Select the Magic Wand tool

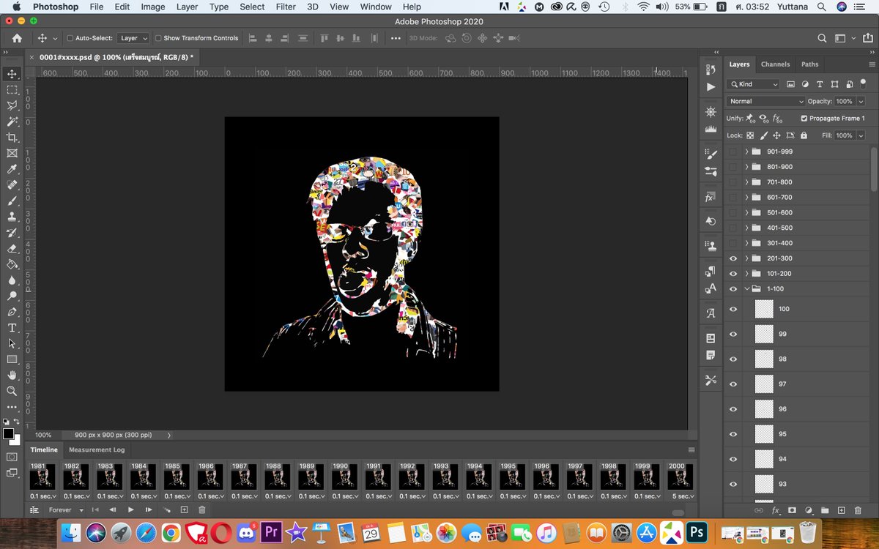point(12,122)
